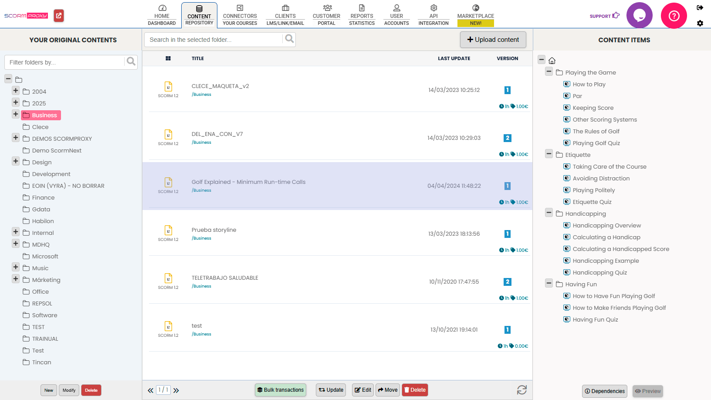Select the Having Fun Quiz item
This screenshot has width=711, height=400.
click(x=595, y=319)
